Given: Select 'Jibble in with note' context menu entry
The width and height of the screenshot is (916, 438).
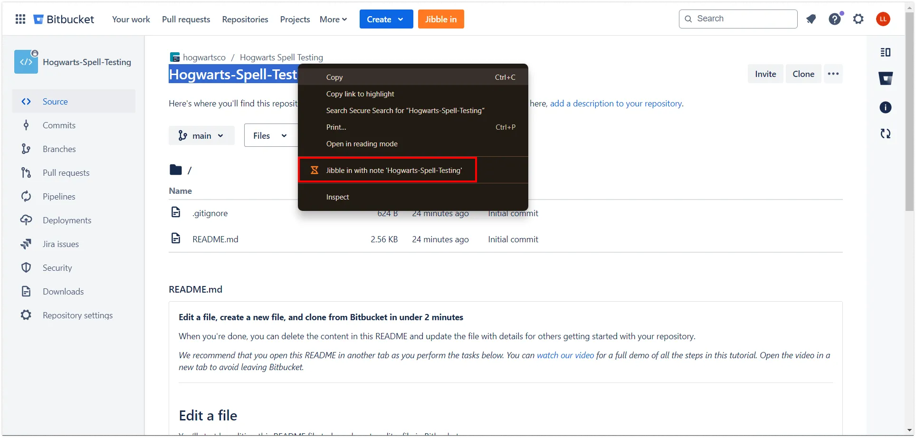Looking at the screenshot, I should click(x=393, y=171).
